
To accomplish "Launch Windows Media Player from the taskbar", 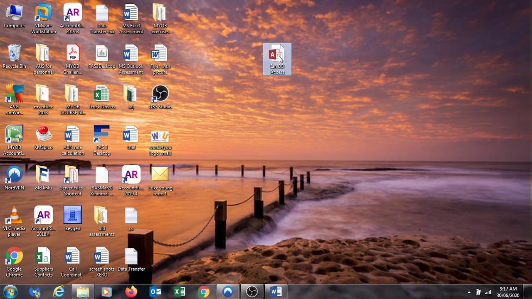I will (106, 292).
